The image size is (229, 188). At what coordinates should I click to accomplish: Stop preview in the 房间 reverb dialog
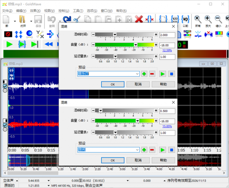[171, 150]
